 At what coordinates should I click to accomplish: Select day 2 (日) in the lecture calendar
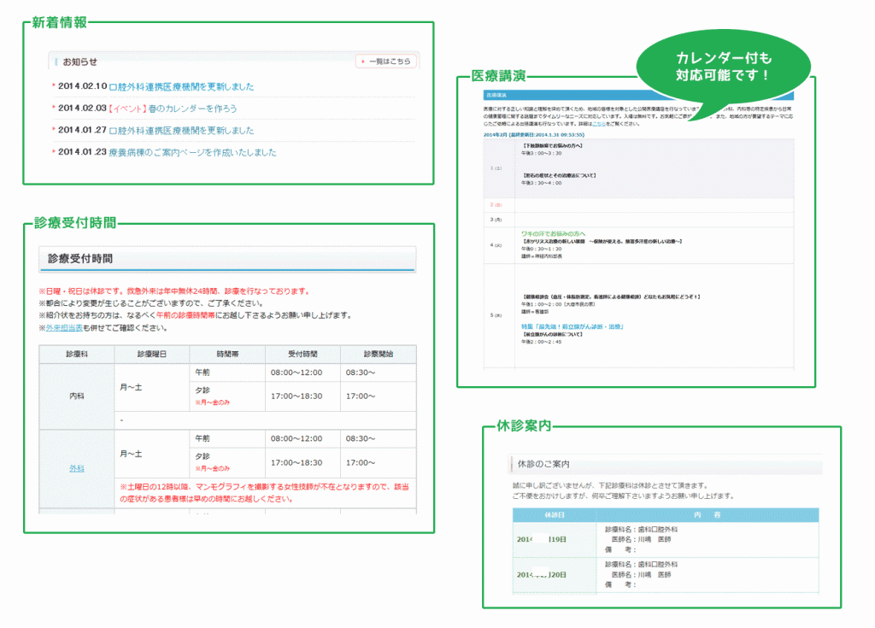coord(496,205)
